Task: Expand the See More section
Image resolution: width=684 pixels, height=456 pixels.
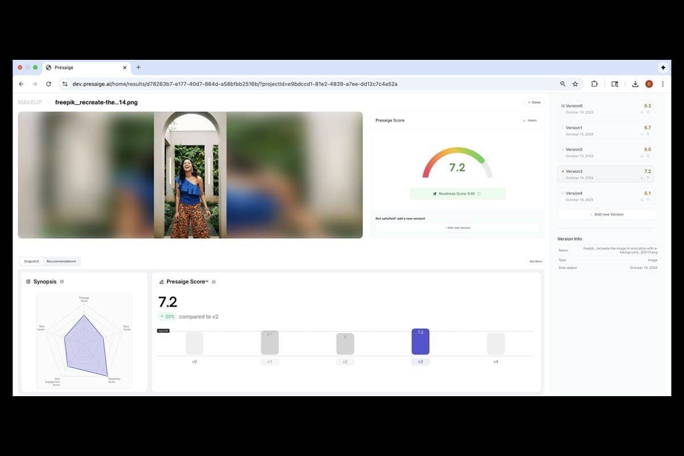Action: (x=535, y=261)
